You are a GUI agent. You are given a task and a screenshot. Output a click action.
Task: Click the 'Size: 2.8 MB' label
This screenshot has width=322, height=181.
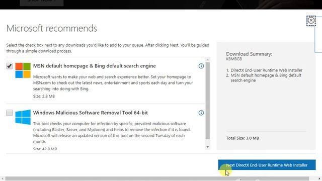[x=44, y=96]
